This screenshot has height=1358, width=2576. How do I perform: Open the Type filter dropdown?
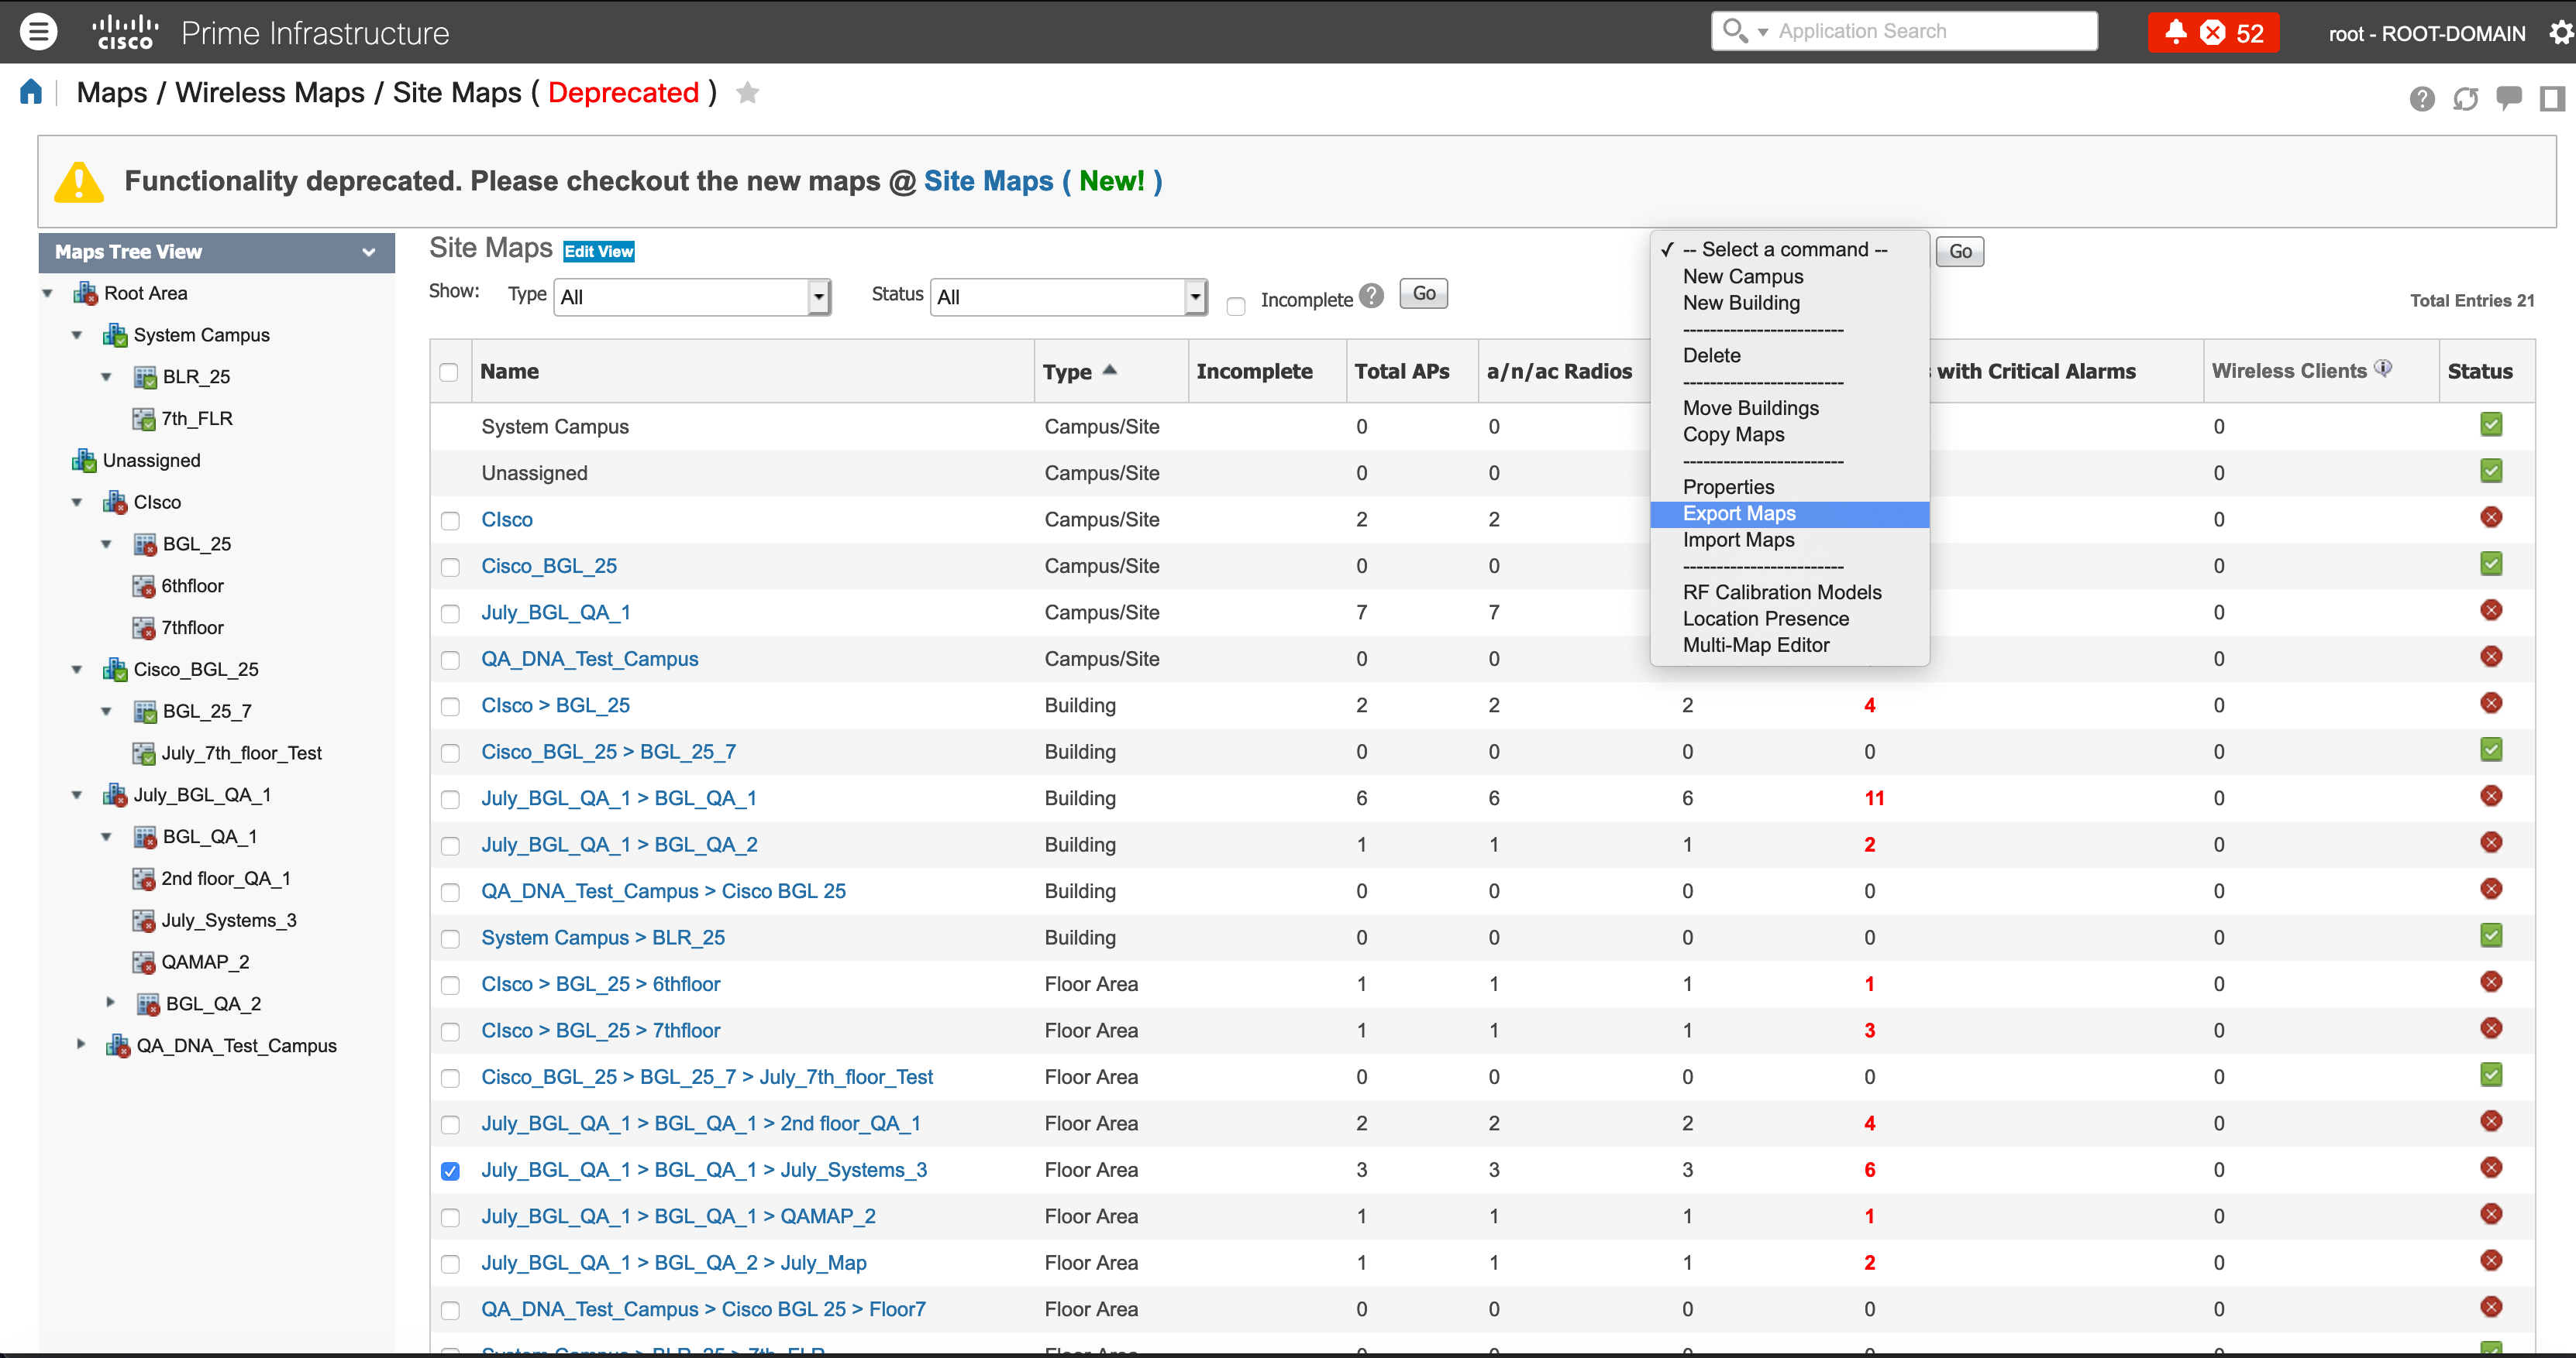[692, 297]
